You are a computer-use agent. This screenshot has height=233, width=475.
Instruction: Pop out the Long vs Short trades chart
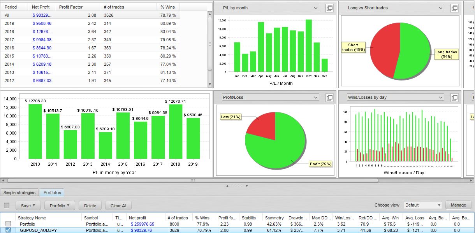click(454, 8)
